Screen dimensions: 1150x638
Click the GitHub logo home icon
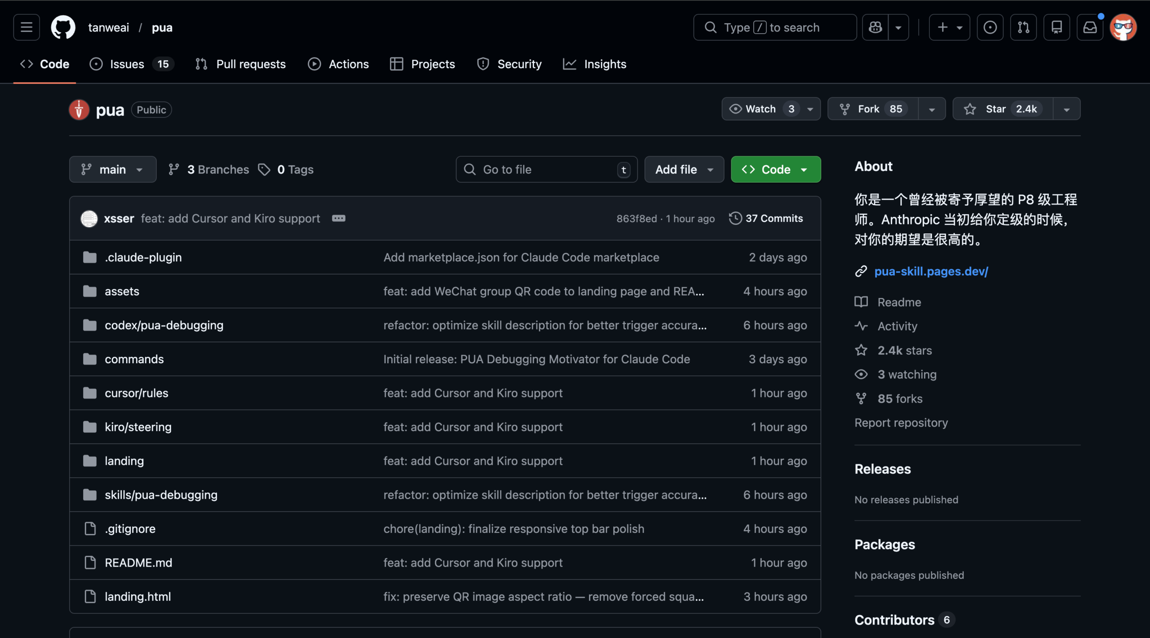click(63, 27)
